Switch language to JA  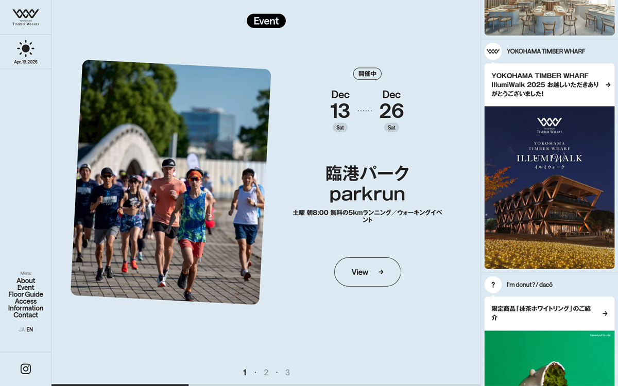point(22,329)
